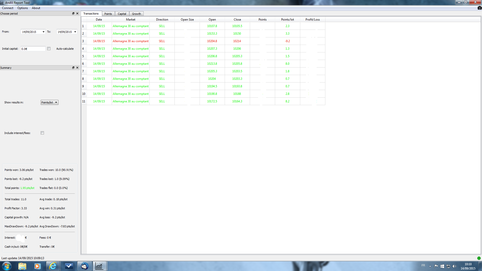Switch to the Growth tab

point(136,14)
